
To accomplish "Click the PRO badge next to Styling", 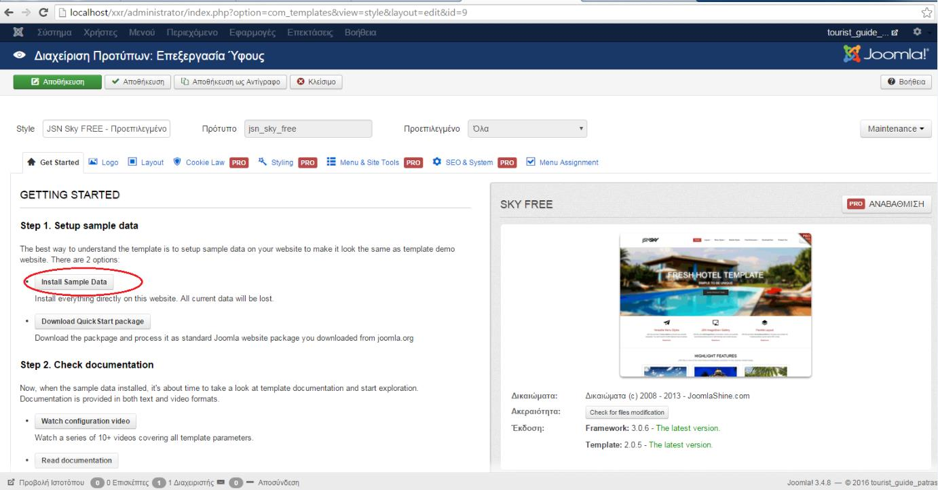I will click(x=308, y=162).
